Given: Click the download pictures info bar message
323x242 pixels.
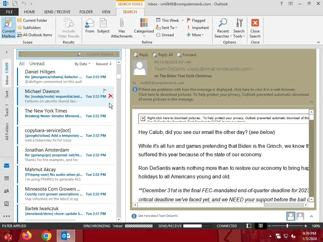Looking at the screenshot, I should tap(224, 97).
